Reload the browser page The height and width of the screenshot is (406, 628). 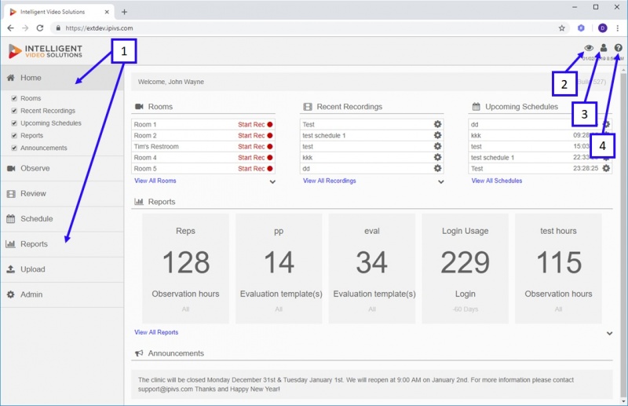pyautogui.click(x=40, y=28)
